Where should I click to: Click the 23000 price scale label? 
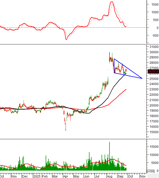click(153, 89)
